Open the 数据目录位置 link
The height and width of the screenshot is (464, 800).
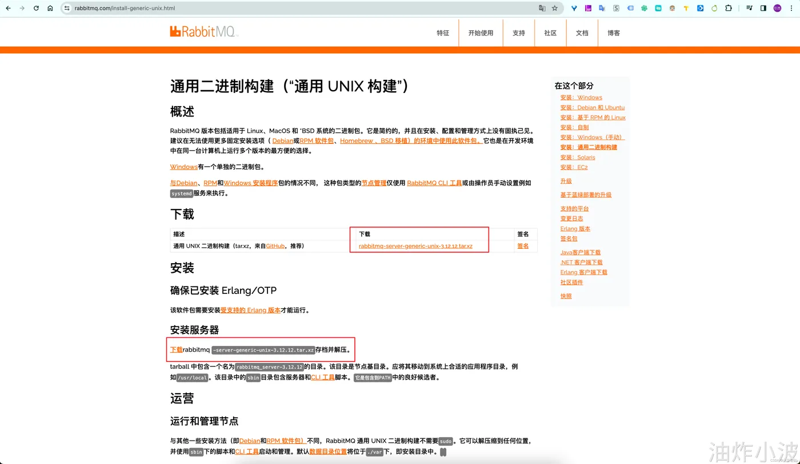[328, 451]
